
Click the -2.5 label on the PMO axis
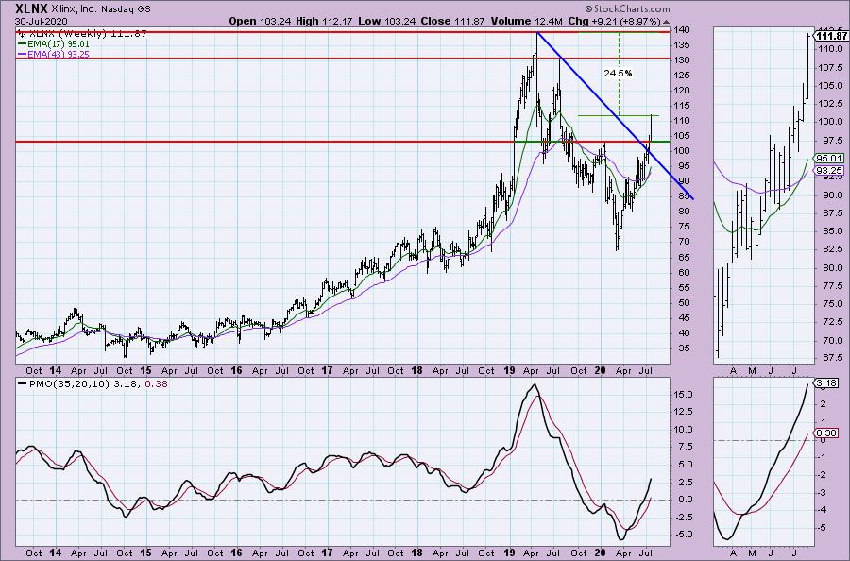[684, 518]
